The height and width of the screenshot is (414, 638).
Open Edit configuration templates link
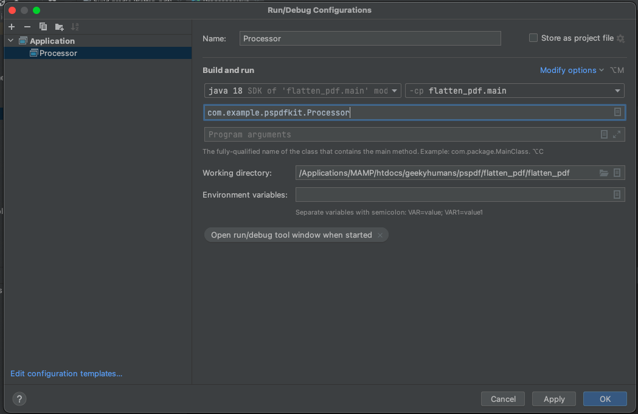[x=66, y=373]
